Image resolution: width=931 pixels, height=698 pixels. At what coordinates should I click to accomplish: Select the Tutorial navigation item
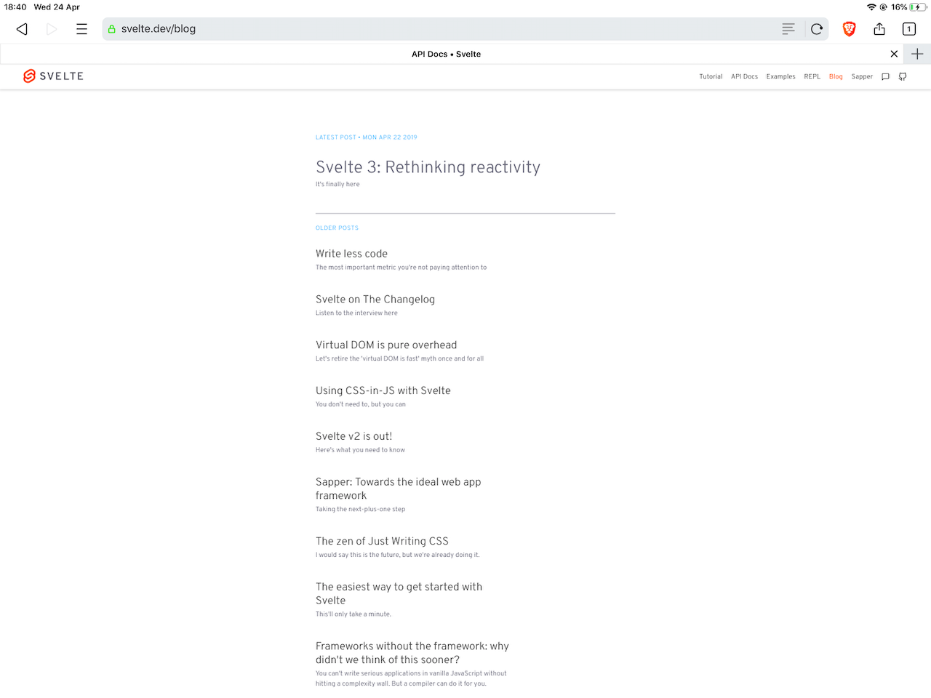(711, 76)
